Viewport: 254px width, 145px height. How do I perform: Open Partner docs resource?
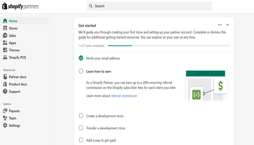click(x=18, y=77)
